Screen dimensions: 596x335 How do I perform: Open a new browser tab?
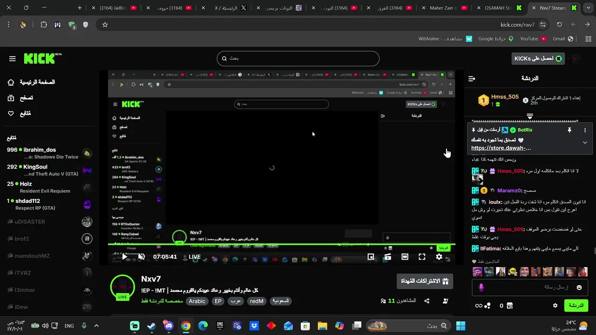80,8
